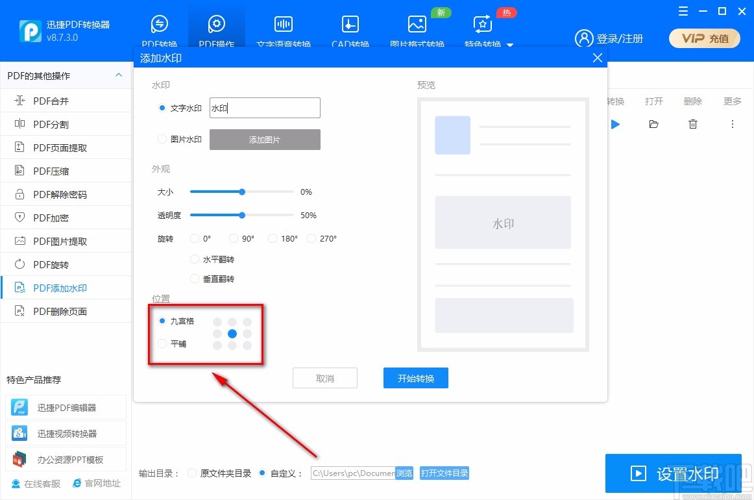Expand the 特色转换 dropdown menu

(509, 45)
